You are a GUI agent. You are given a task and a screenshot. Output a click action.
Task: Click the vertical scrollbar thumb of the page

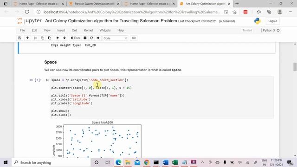[x=295, y=67]
